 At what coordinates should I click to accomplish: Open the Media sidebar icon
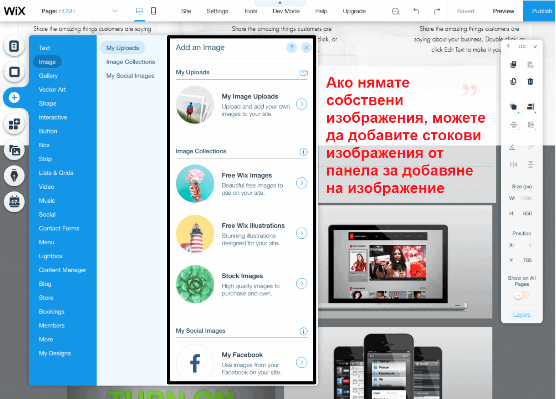(x=14, y=150)
